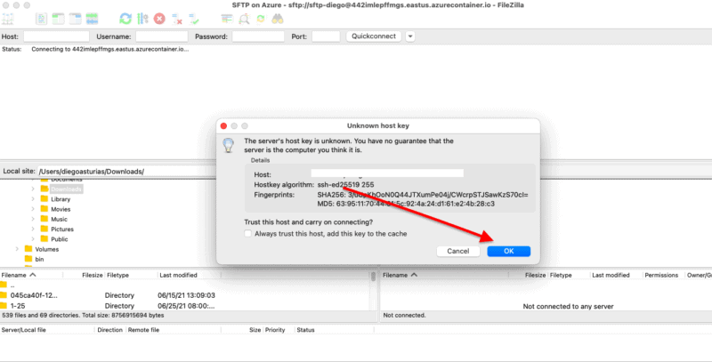Click Local site path field

[127, 171]
